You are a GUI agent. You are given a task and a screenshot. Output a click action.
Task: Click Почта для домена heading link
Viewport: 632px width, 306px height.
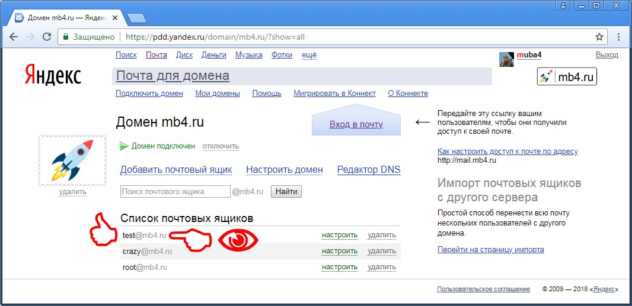(x=173, y=76)
